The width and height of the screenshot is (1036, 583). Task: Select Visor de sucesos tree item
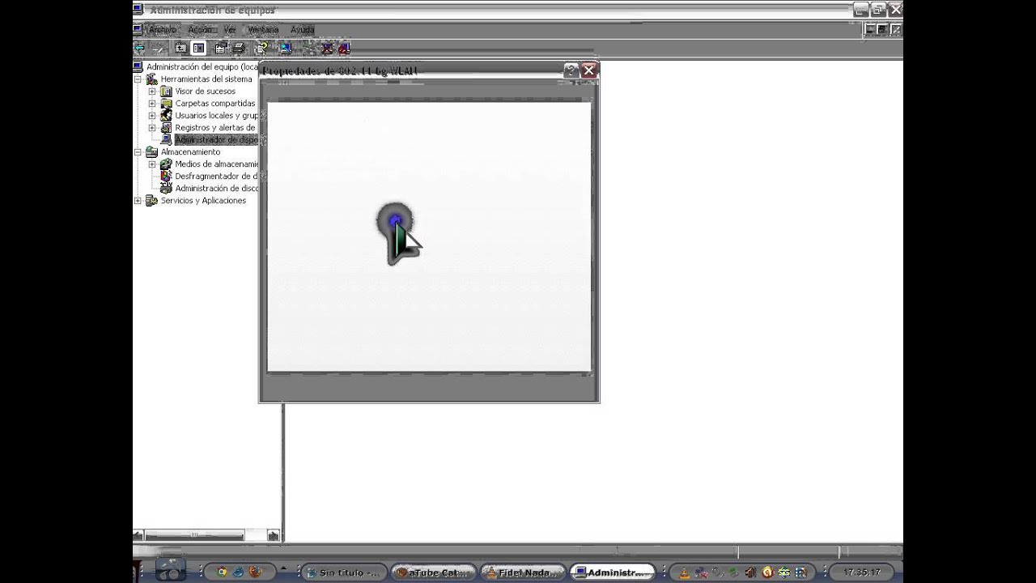point(206,91)
